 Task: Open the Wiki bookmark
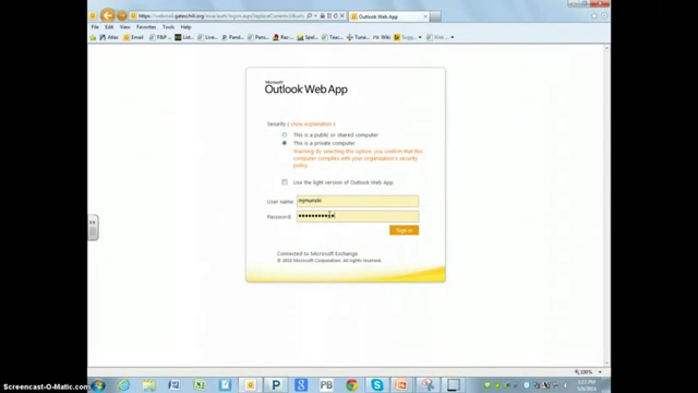click(x=382, y=37)
